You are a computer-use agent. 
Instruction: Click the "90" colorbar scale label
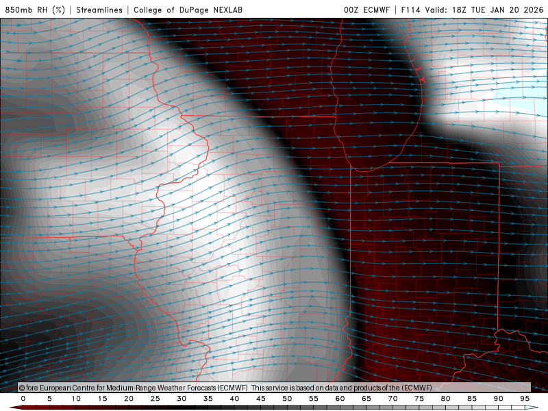(x=499, y=399)
